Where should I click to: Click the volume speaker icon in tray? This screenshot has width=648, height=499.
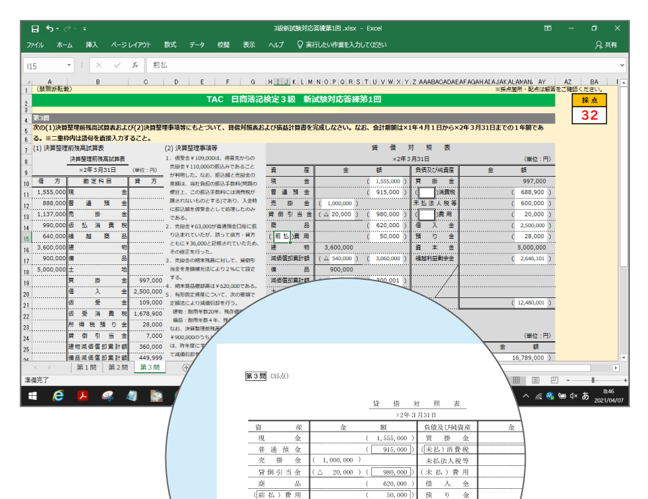click(x=573, y=396)
